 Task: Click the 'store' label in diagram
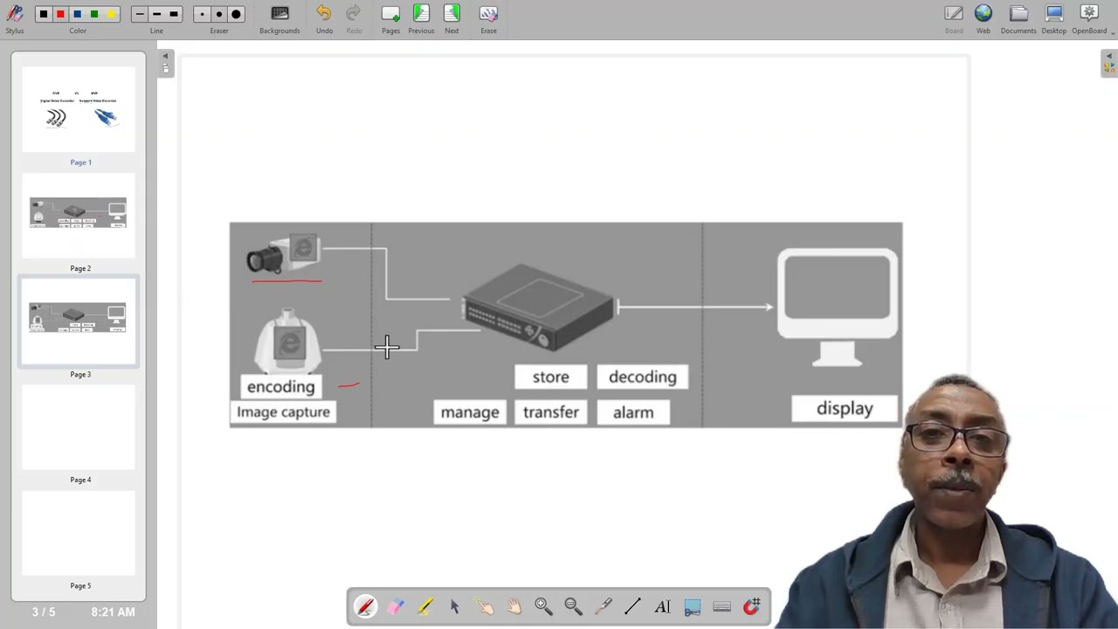tap(550, 377)
